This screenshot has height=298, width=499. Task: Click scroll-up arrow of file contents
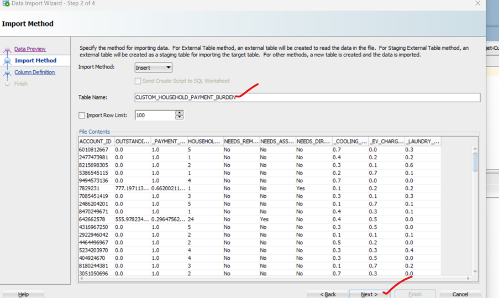(475, 149)
